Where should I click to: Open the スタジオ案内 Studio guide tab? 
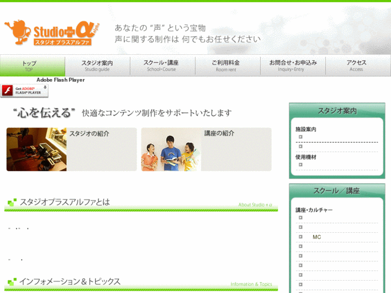click(97, 66)
